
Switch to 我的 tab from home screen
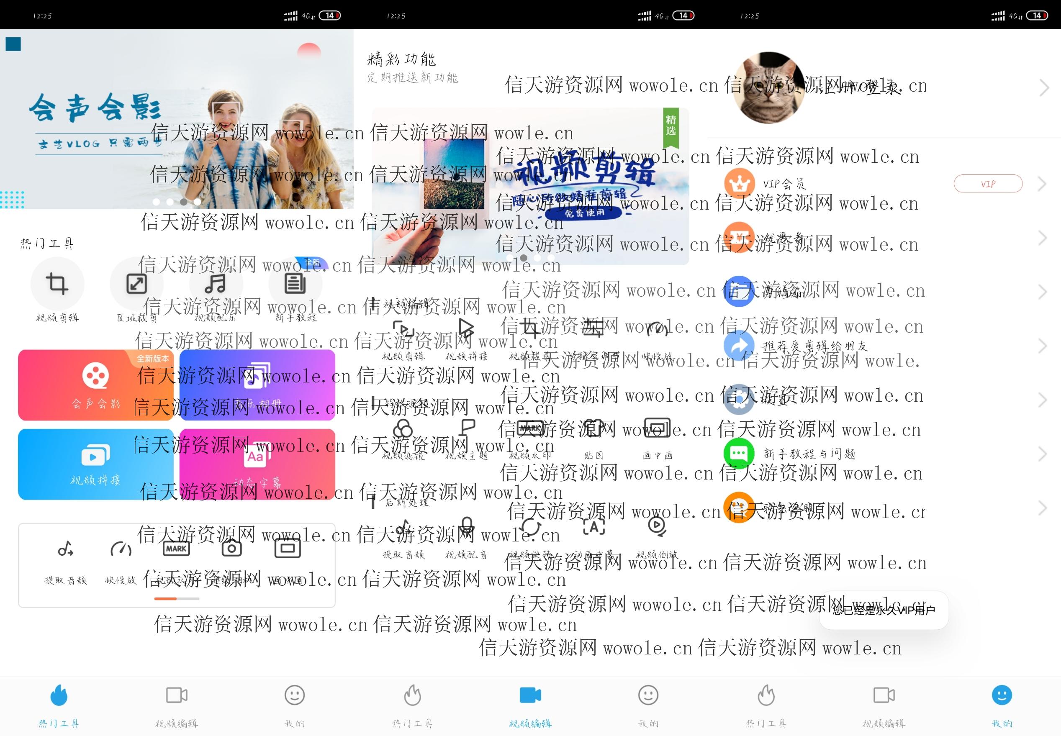[295, 705]
